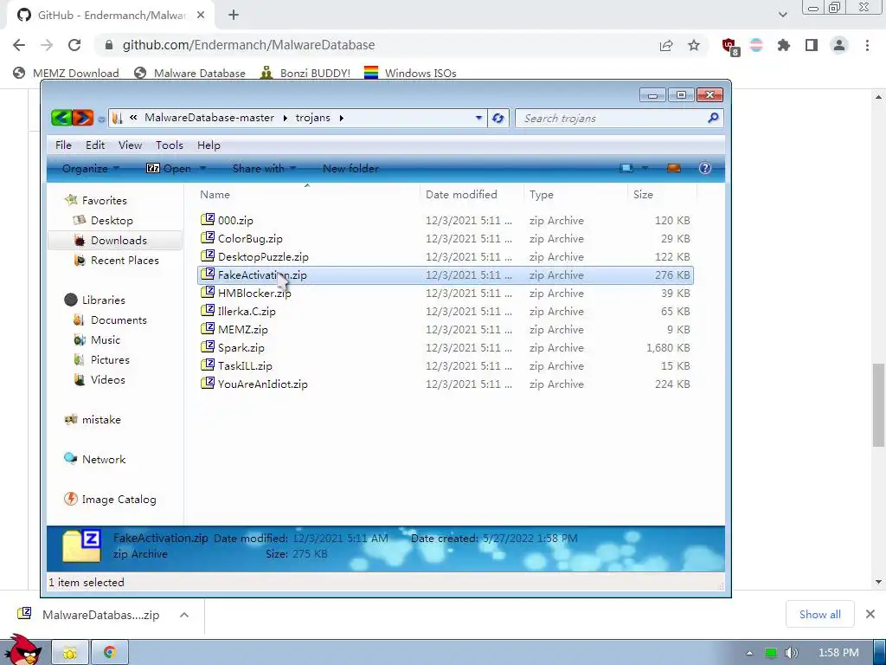Viewport: 886px width, 665px height.
Task: Open Tools menu
Action: [x=170, y=145]
